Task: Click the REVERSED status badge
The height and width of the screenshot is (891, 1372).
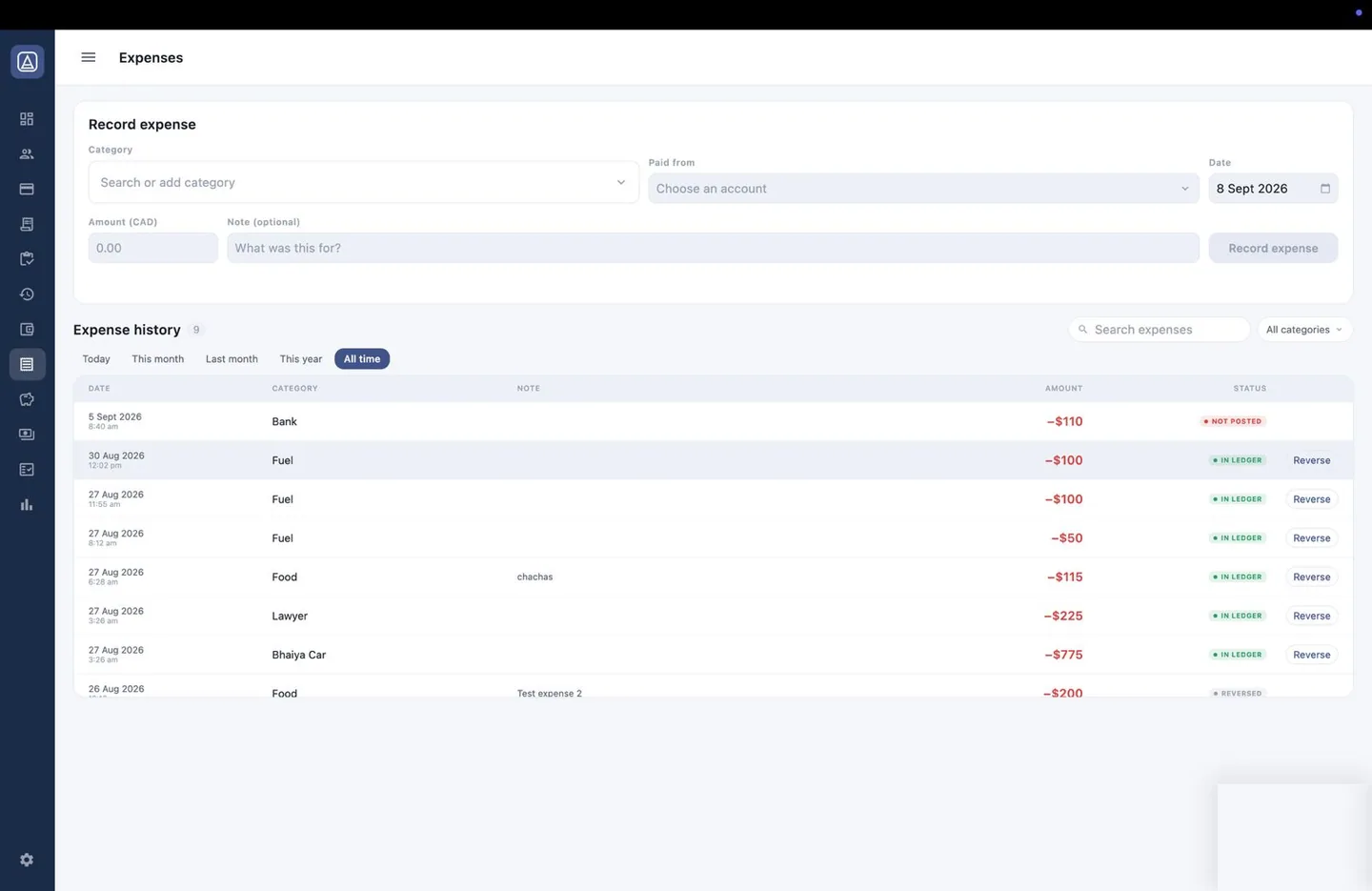Action: pyautogui.click(x=1238, y=694)
